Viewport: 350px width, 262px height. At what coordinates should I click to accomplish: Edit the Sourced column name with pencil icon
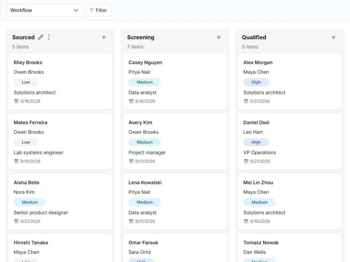click(41, 37)
